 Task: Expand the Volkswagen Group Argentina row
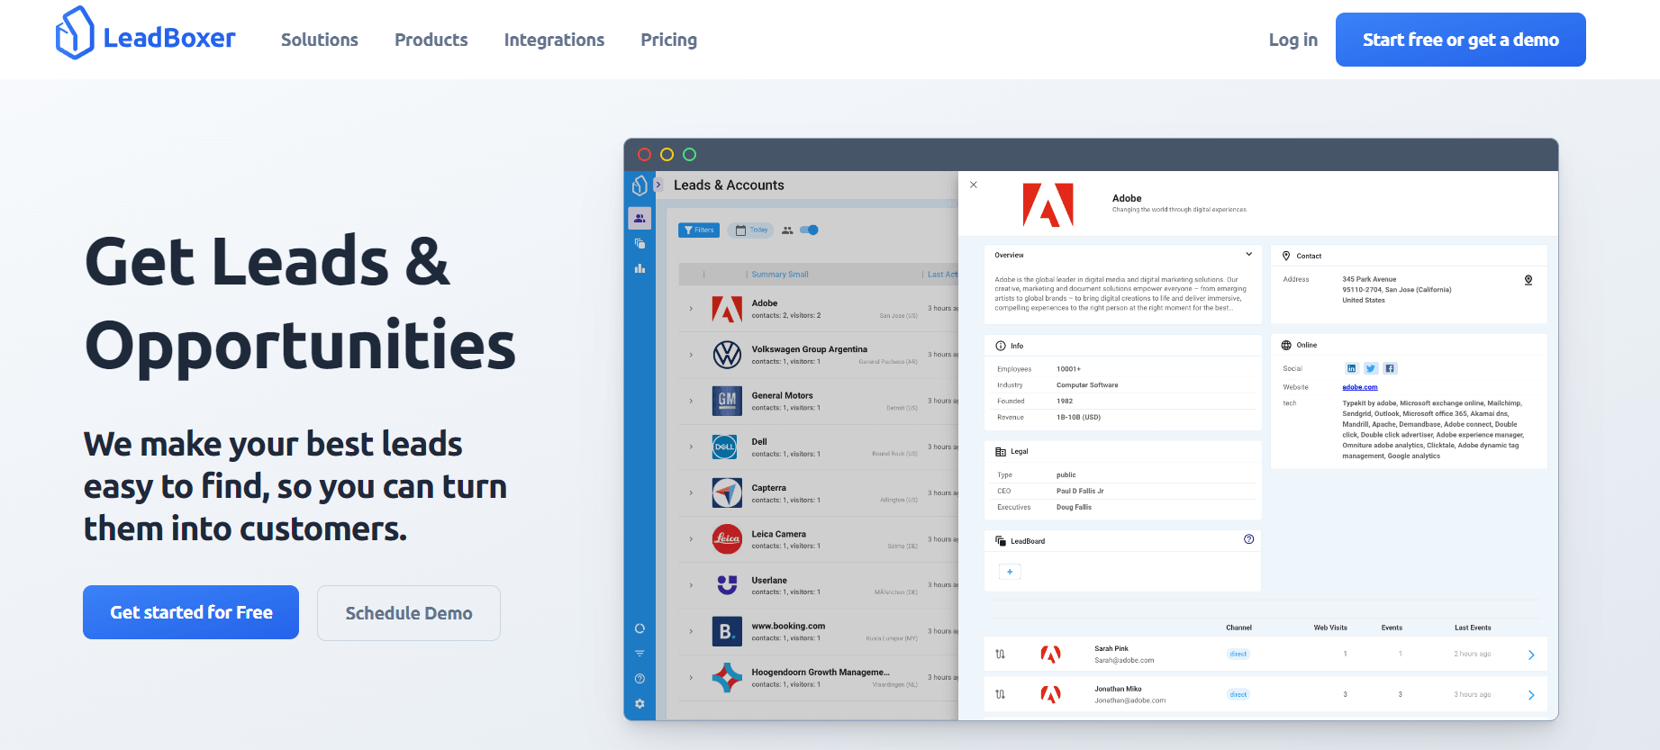(691, 355)
